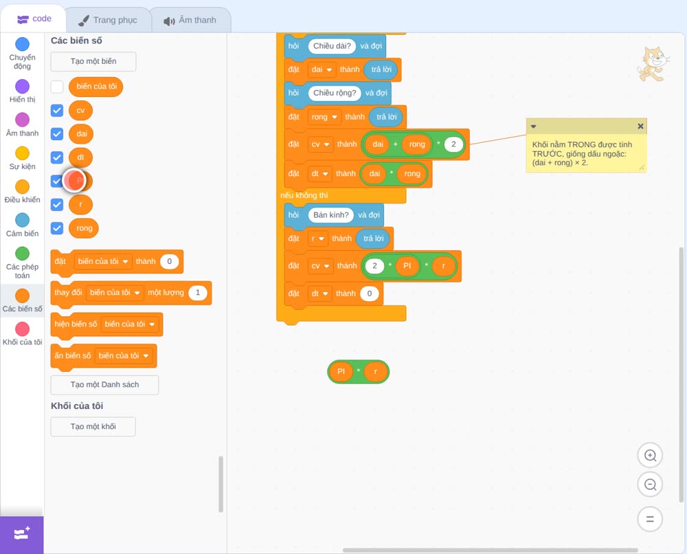Select the Chuyển động category circle
The width and height of the screenshot is (687, 554).
[x=23, y=44]
